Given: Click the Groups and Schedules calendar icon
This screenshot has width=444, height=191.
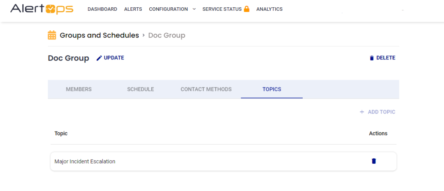Looking at the screenshot, I should pos(52,35).
